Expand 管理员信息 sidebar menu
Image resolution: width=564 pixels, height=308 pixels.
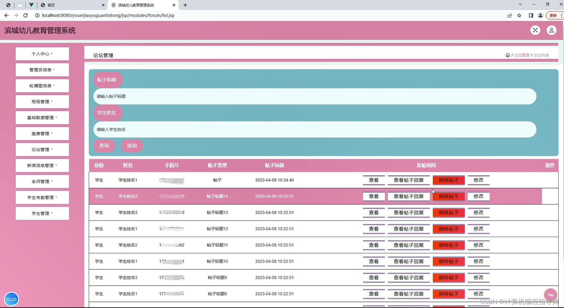[42, 70]
